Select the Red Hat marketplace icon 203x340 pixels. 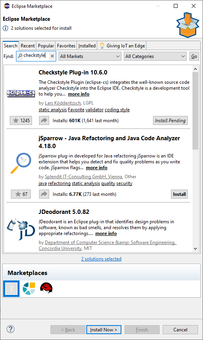(46, 288)
